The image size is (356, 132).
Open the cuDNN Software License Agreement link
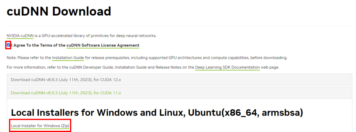103,45
